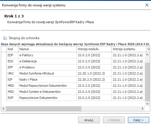
Task: Click the vertical scrollbar down arrow
Action: (147, 104)
